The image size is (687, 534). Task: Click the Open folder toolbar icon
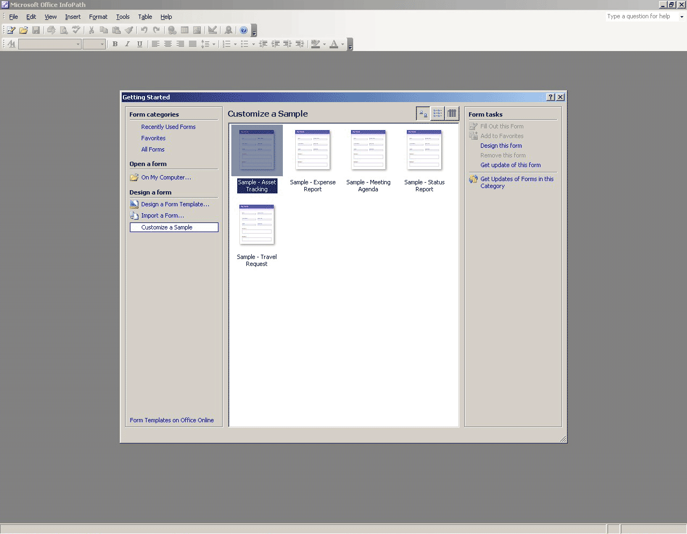coord(23,30)
